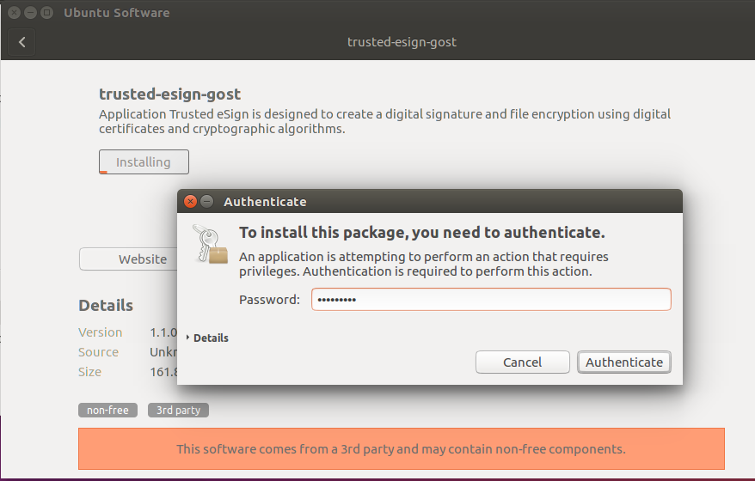Minimize the Authenticate dialog
Viewport: 755px width, 481px height.
pos(206,202)
